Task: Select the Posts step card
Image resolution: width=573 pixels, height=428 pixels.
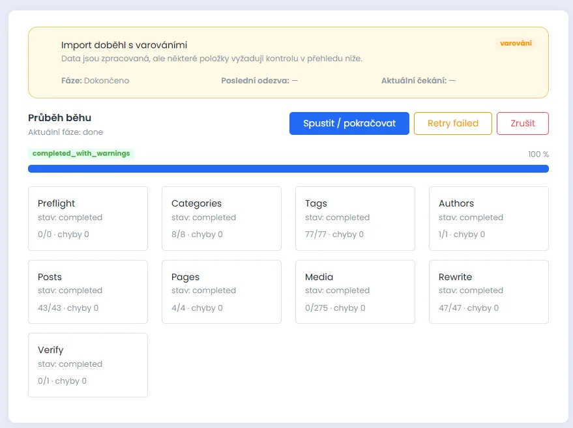Action: (88, 292)
